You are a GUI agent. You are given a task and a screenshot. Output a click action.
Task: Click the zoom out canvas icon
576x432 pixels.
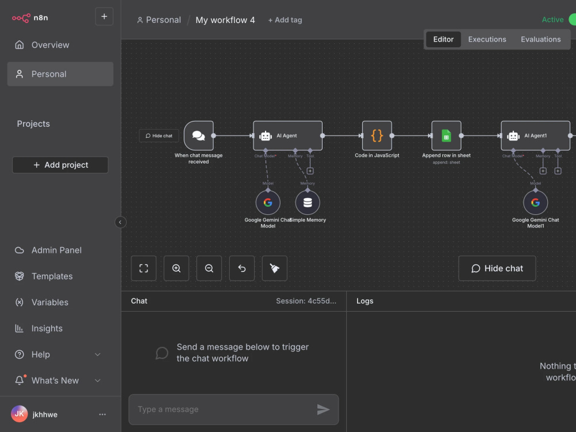click(x=209, y=268)
